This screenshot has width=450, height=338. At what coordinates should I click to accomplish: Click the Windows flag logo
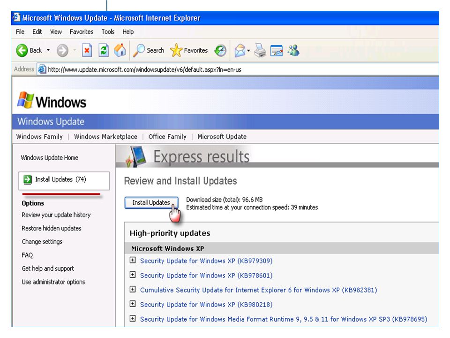point(25,100)
